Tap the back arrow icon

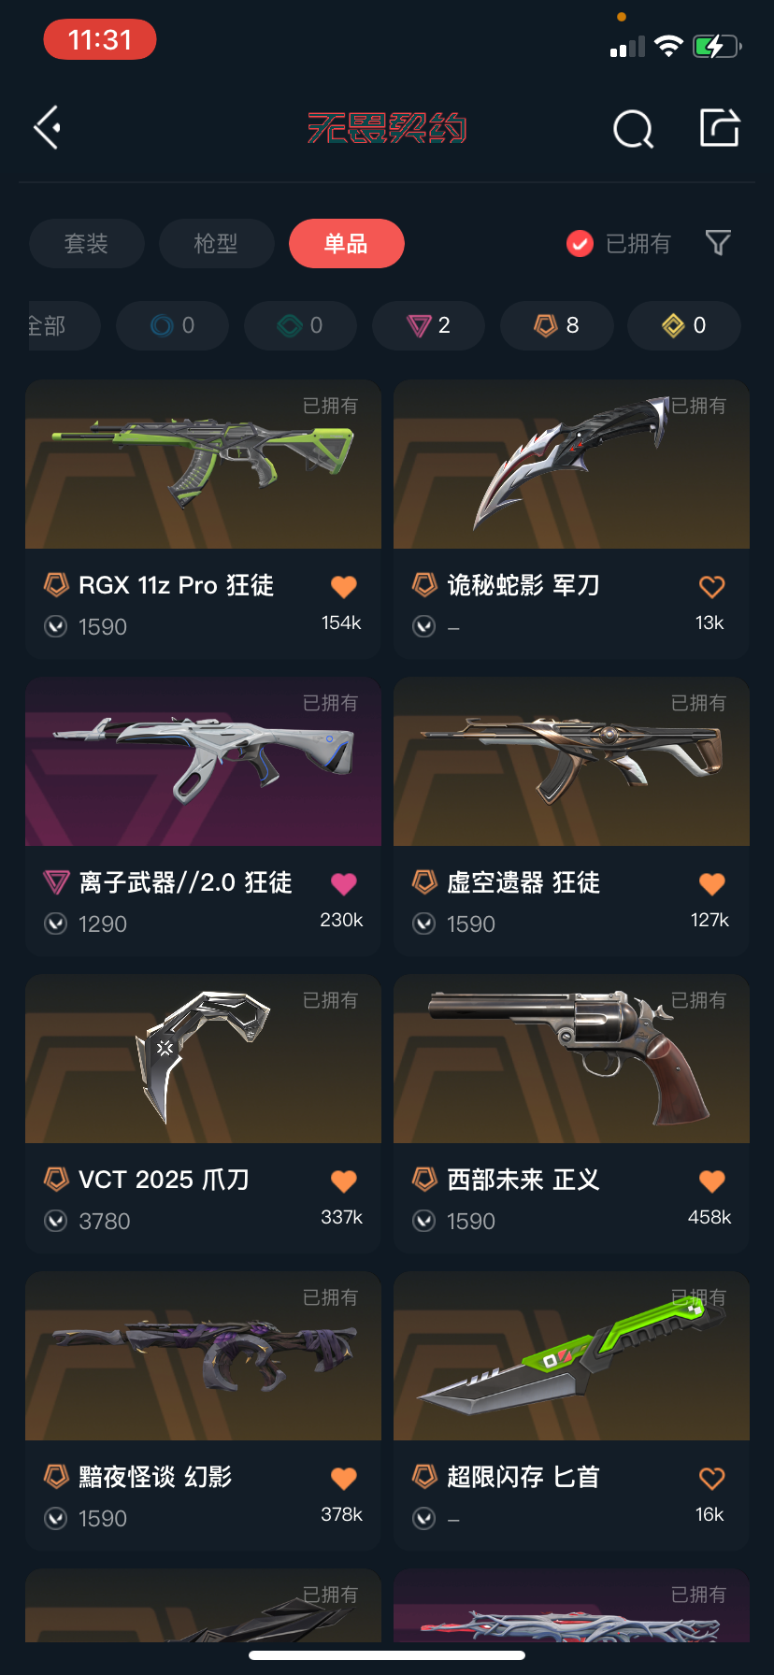coord(48,128)
